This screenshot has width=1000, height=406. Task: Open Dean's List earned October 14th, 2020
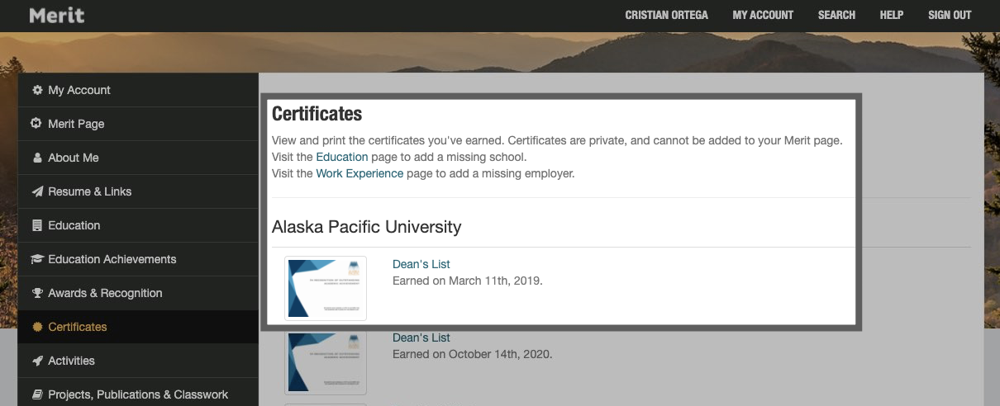pos(421,338)
